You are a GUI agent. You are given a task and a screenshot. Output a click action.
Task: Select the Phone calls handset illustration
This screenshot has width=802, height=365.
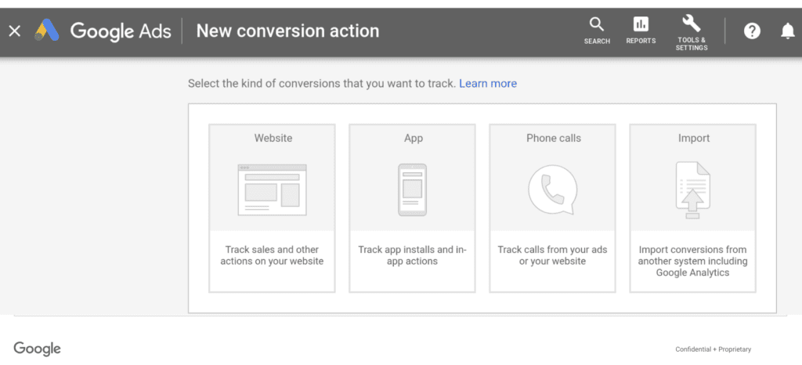(x=552, y=189)
